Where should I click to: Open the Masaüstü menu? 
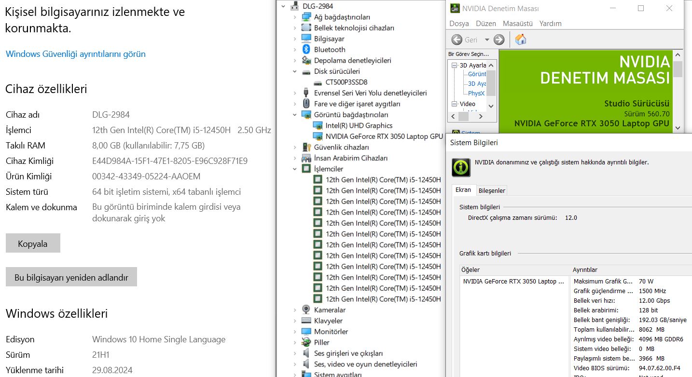pos(518,23)
